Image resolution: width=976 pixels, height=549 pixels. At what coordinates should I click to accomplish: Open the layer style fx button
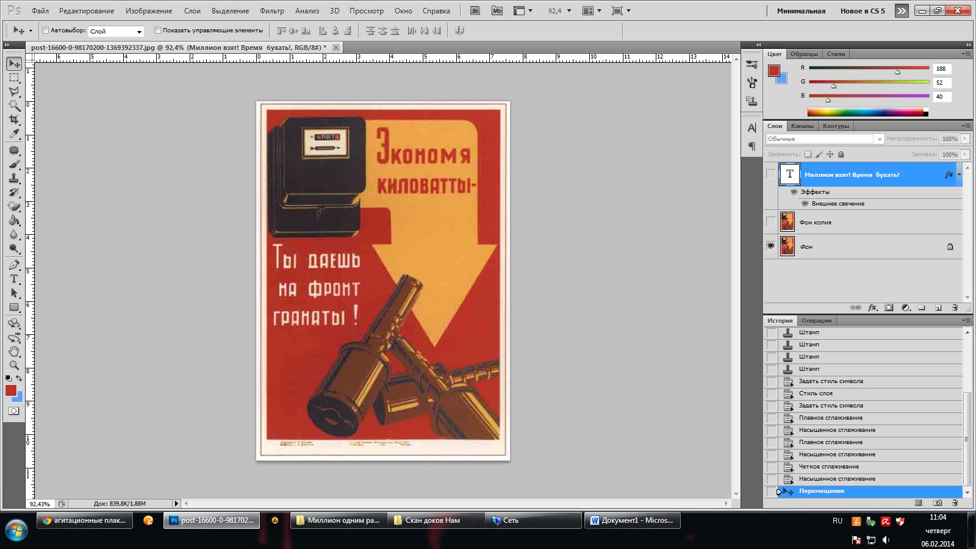click(872, 308)
